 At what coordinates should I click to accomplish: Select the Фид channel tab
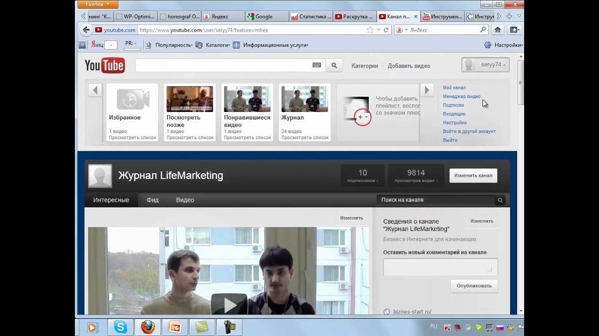pyautogui.click(x=153, y=200)
